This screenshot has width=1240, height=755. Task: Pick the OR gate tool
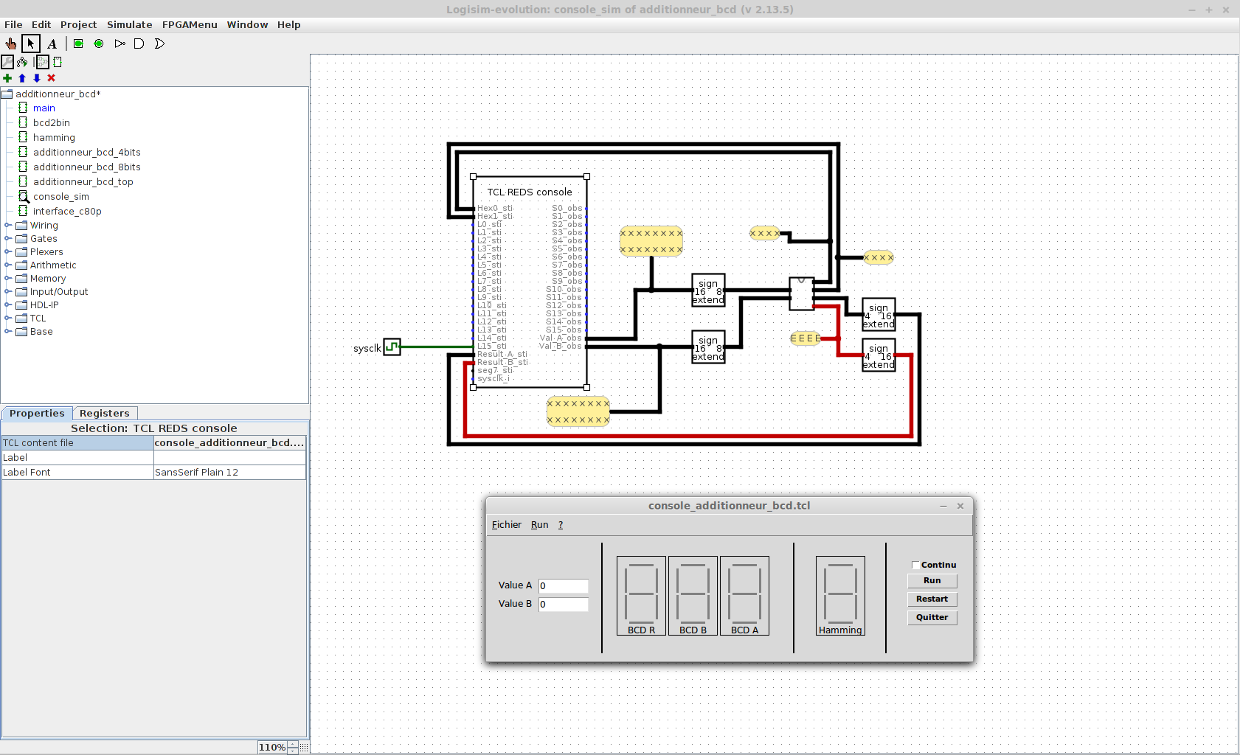(159, 44)
